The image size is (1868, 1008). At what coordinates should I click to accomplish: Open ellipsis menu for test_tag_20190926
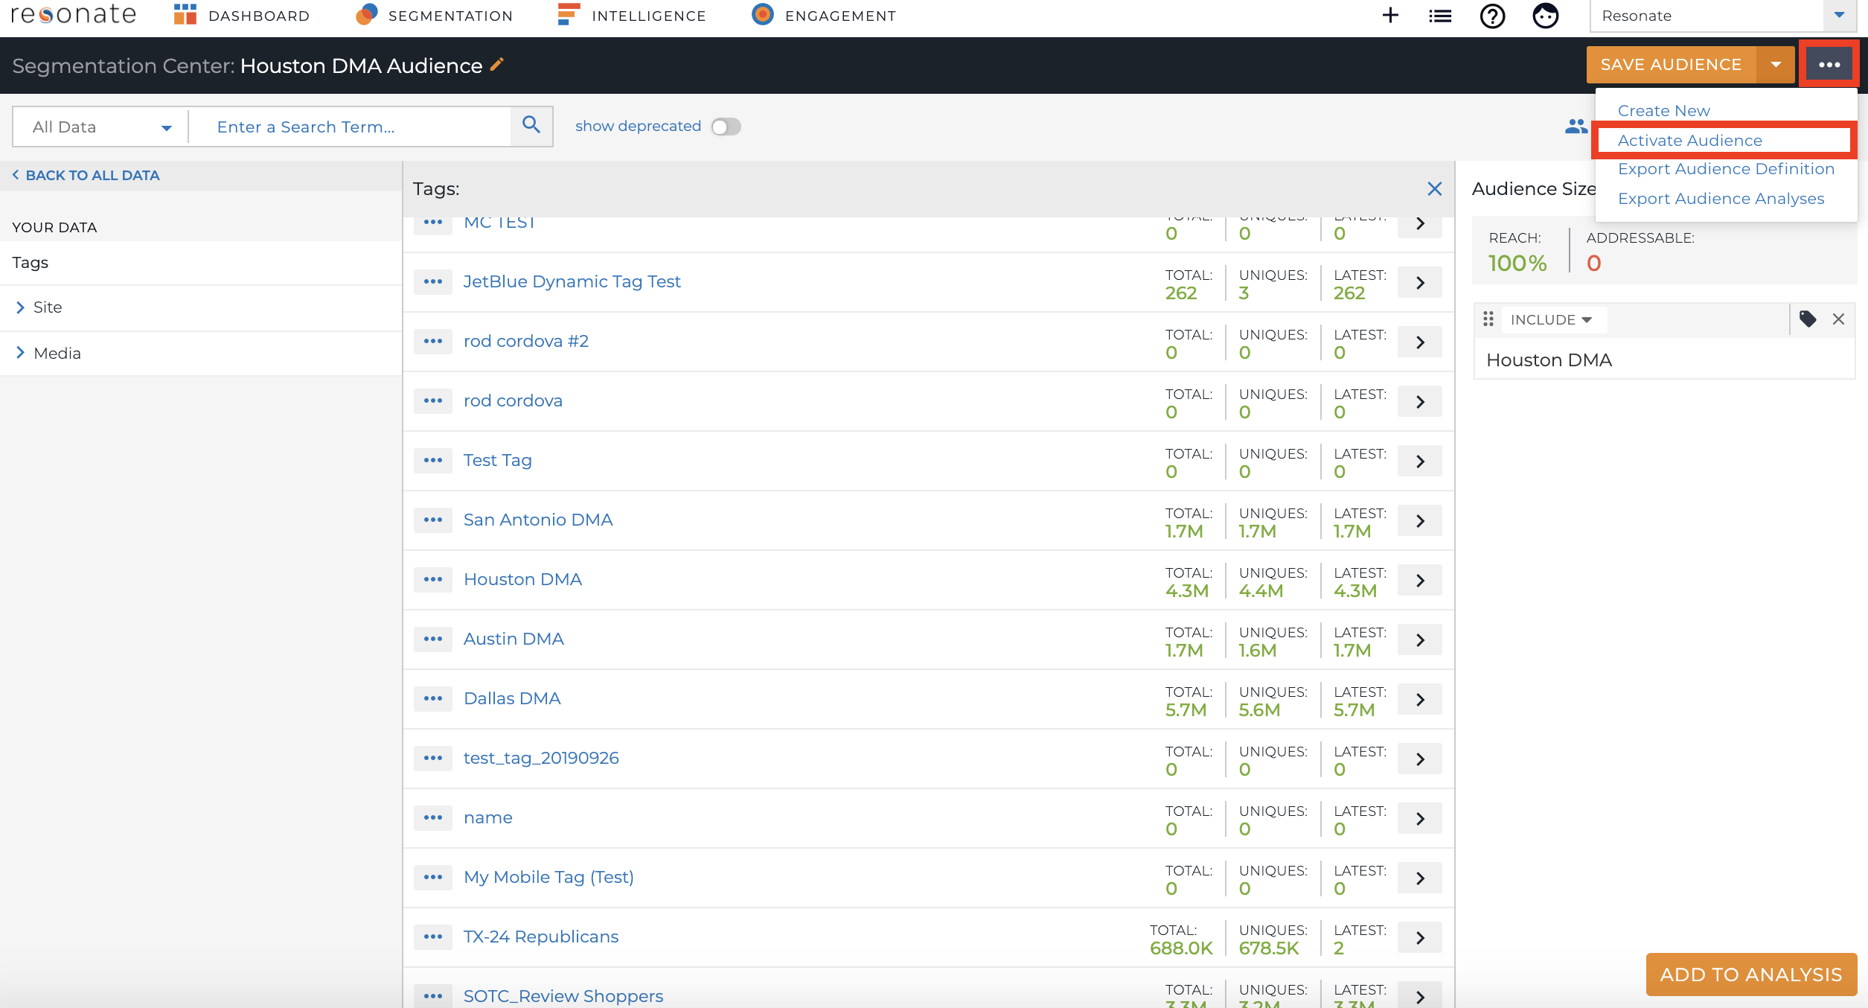tap(433, 759)
